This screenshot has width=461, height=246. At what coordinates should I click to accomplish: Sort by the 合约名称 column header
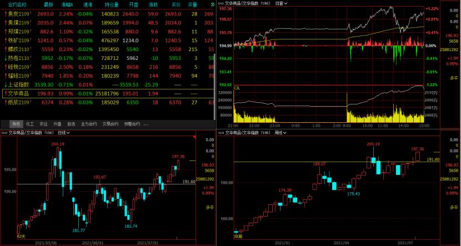tap(17, 5)
